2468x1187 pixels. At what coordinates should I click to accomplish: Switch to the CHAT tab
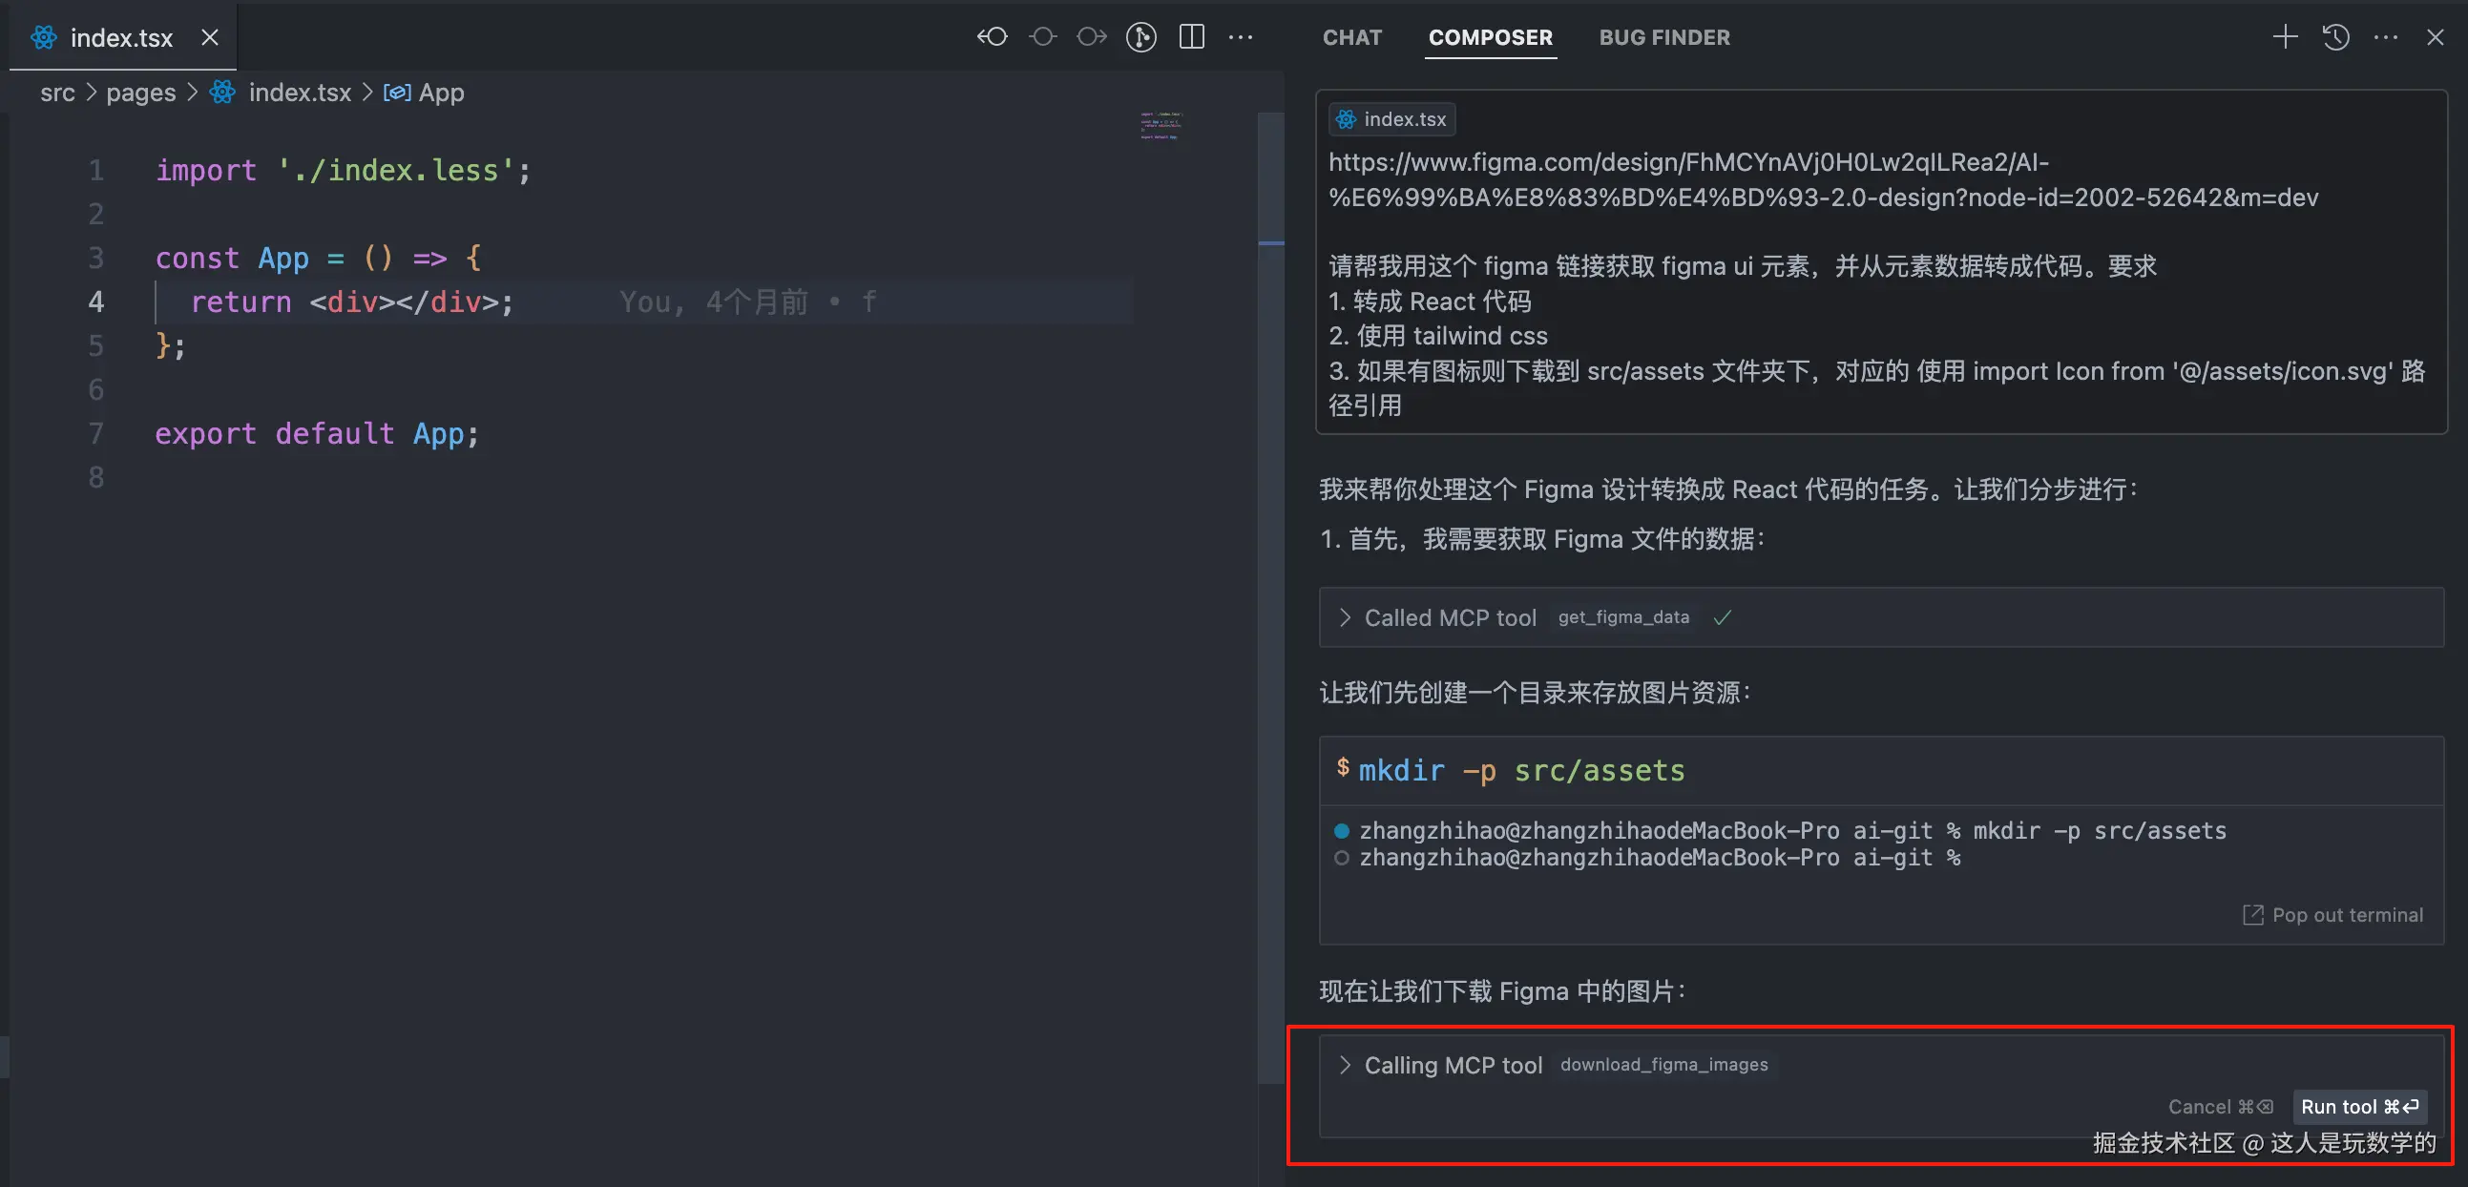coord(1351,37)
